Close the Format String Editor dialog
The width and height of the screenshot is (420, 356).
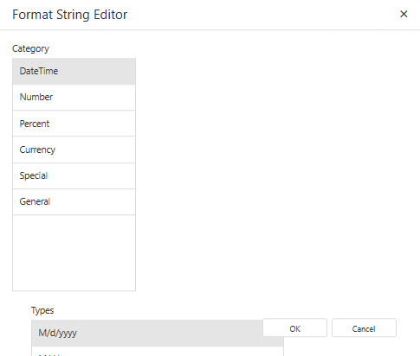[x=404, y=14]
